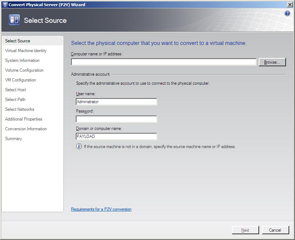Open Requirements for a P2V conversion link
This screenshot has height=240, width=295.
(101, 209)
